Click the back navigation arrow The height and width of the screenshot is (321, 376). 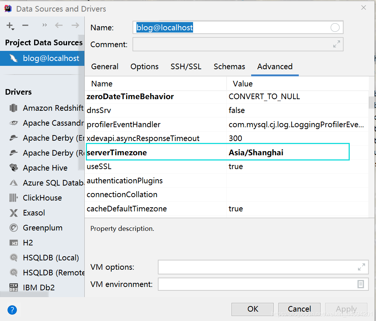[x=58, y=25]
